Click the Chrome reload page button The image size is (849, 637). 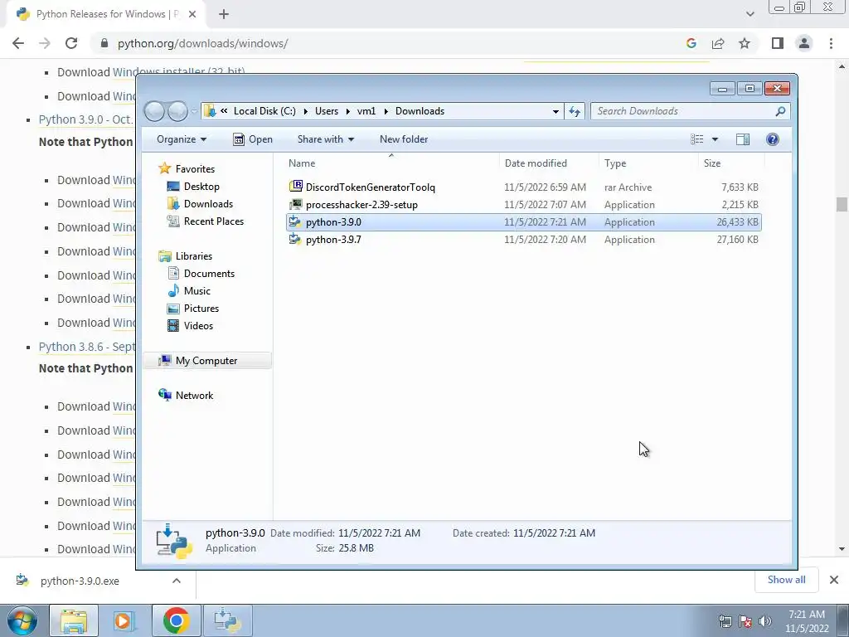[x=71, y=43]
